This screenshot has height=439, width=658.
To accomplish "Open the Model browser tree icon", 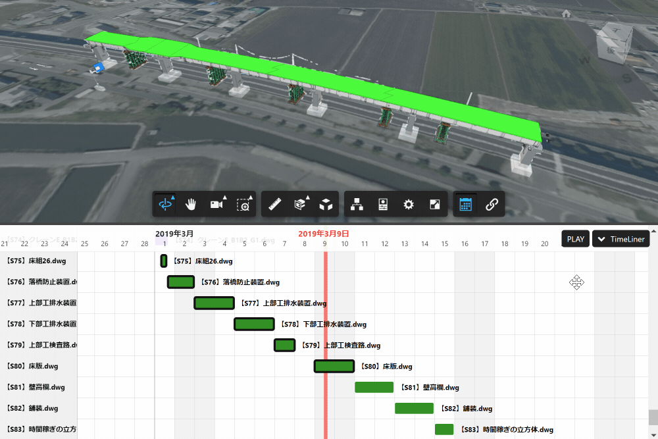I will pyautogui.click(x=357, y=205).
